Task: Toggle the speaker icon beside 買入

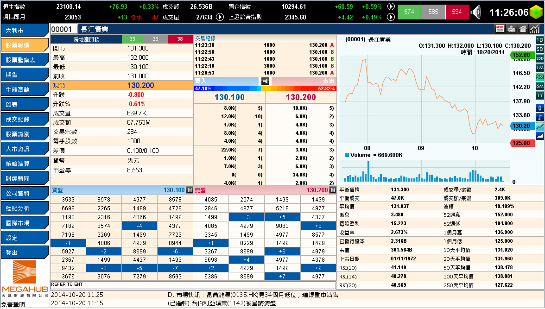Action: 265,81
